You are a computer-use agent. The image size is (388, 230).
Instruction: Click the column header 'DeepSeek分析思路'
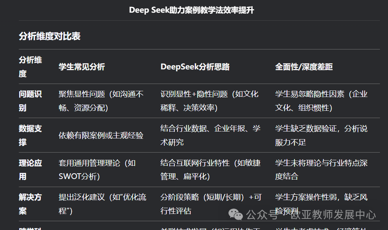[195, 67]
